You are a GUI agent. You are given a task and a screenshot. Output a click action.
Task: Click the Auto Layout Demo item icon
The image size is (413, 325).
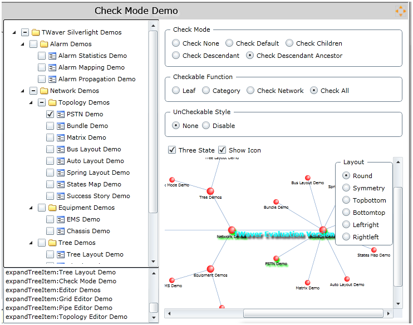click(x=61, y=161)
